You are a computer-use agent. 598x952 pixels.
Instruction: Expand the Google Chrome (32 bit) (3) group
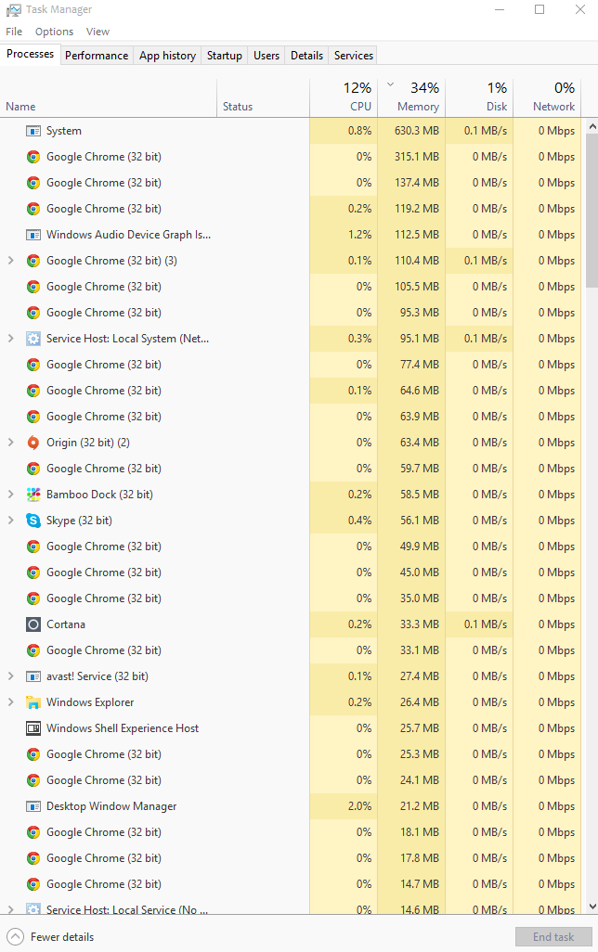click(x=10, y=261)
